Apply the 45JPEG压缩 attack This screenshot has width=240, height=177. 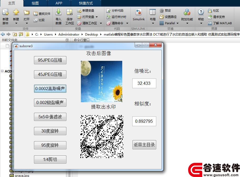[50, 74]
